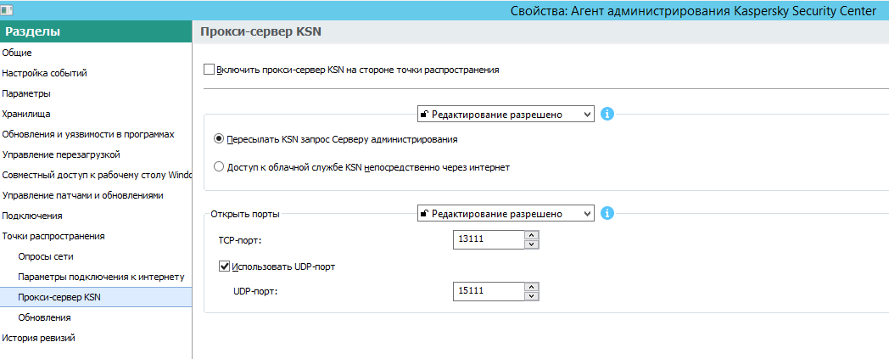Go to Настройка событий section
Viewport: 889px width, 359px height.
(44, 73)
